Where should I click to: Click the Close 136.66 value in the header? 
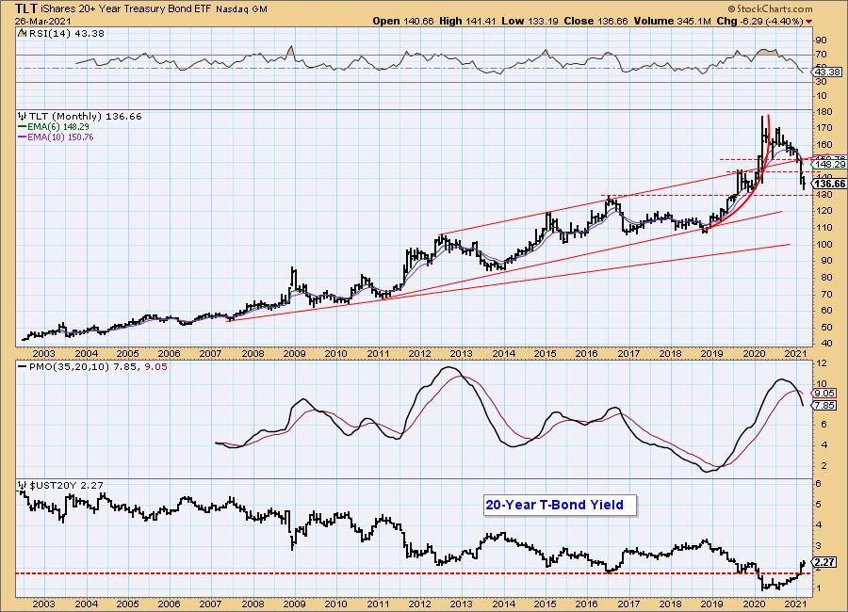click(x=595, y=21)
